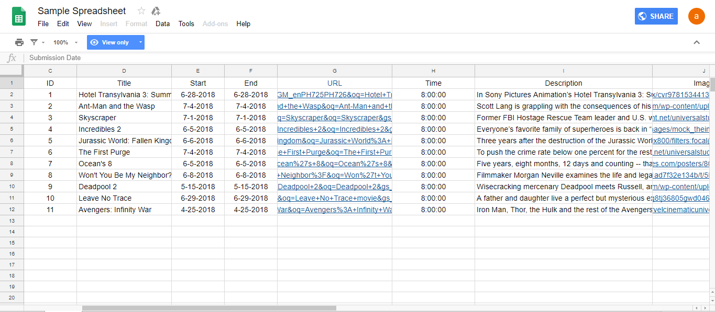The height and width of the screenshot is (312, 715).
Task: Click the print icon in toolbar
Action: click(x=19, y=42)
